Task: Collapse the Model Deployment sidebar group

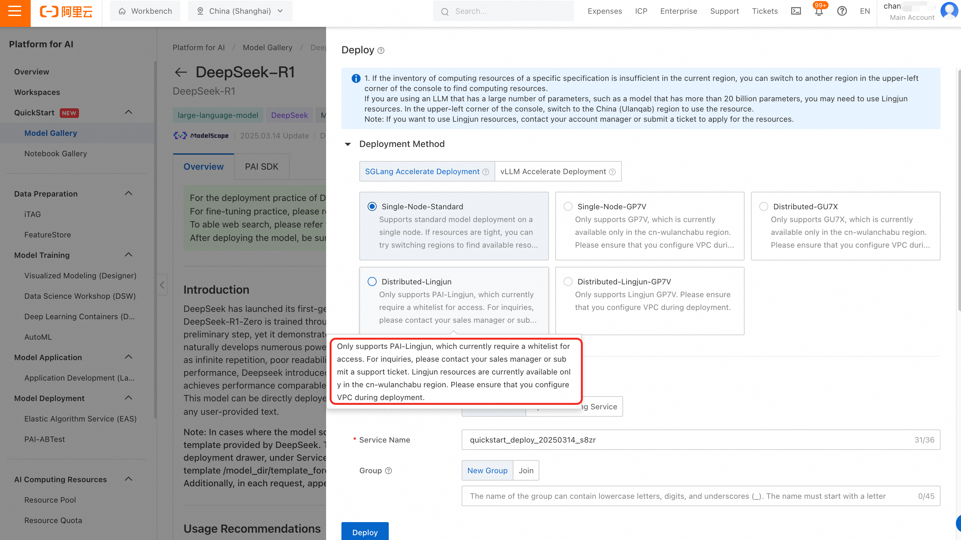Action: click(128, 398)
